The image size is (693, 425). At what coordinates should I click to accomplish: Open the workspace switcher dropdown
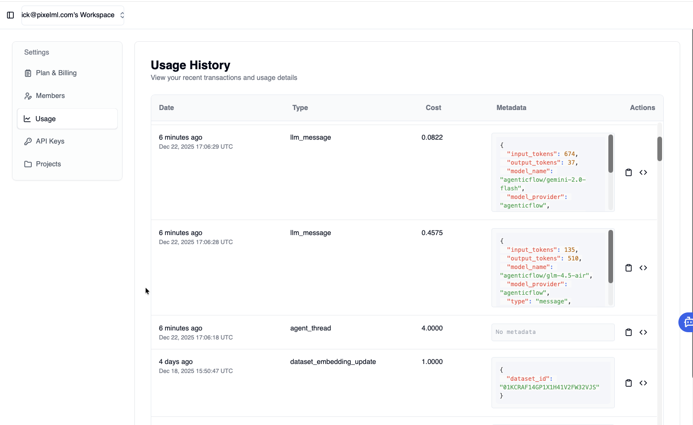coord(73,15)
